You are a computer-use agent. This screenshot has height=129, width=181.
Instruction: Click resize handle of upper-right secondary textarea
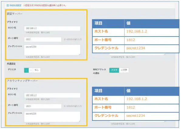point(164,54)
